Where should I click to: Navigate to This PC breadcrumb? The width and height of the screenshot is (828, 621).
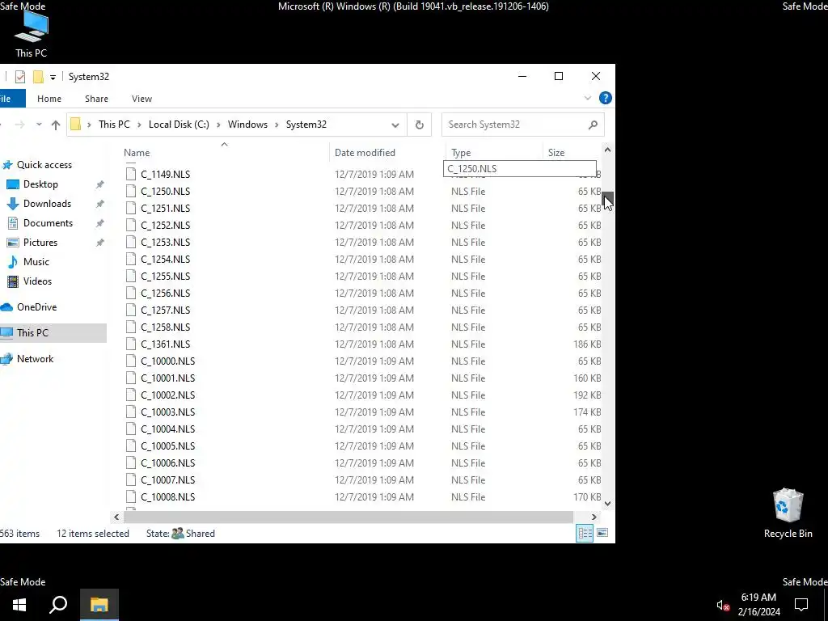pos(114,125)
